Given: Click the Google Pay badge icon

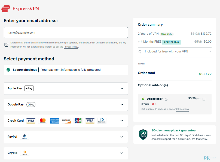Looking at the screenshot, I should [31, 105].
